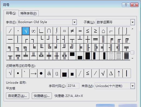Pick the middle dot · symbol in grid
The height and width of the screenshot is (107, 141).
18,31
